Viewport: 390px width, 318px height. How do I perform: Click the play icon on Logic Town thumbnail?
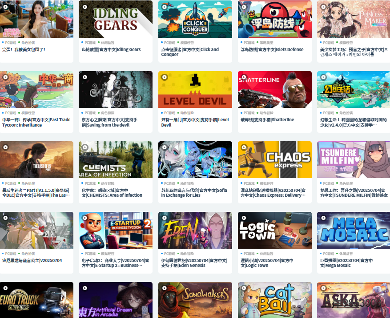tap(244, 218)
